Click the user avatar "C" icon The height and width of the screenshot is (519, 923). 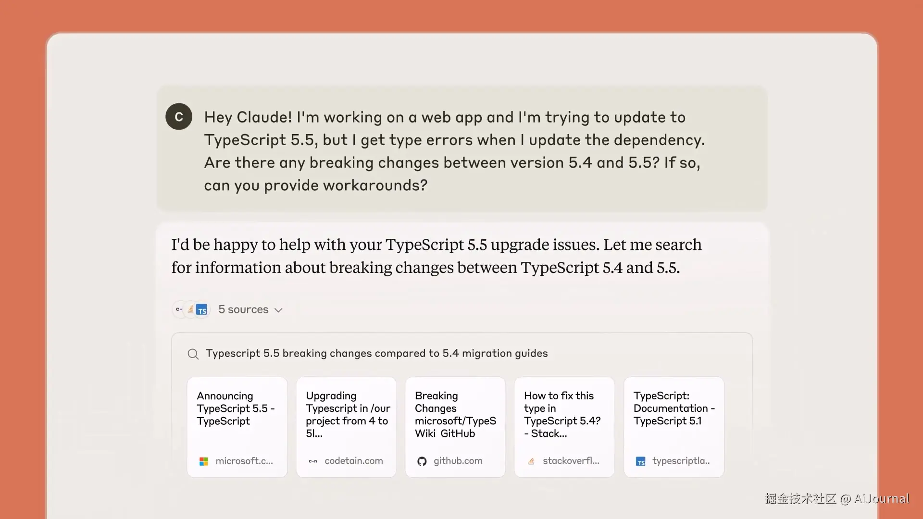pos(179,117)
